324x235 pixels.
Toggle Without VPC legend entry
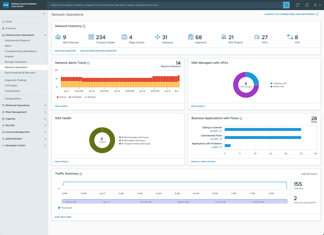279,83
